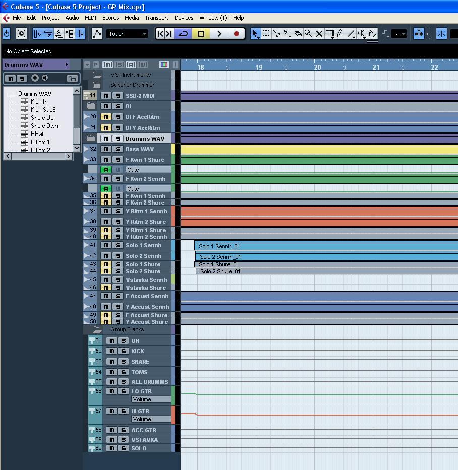Open the Touch automation mode dropdown

[127, 34]
